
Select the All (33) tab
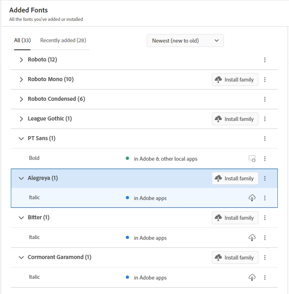click(23, 40)
